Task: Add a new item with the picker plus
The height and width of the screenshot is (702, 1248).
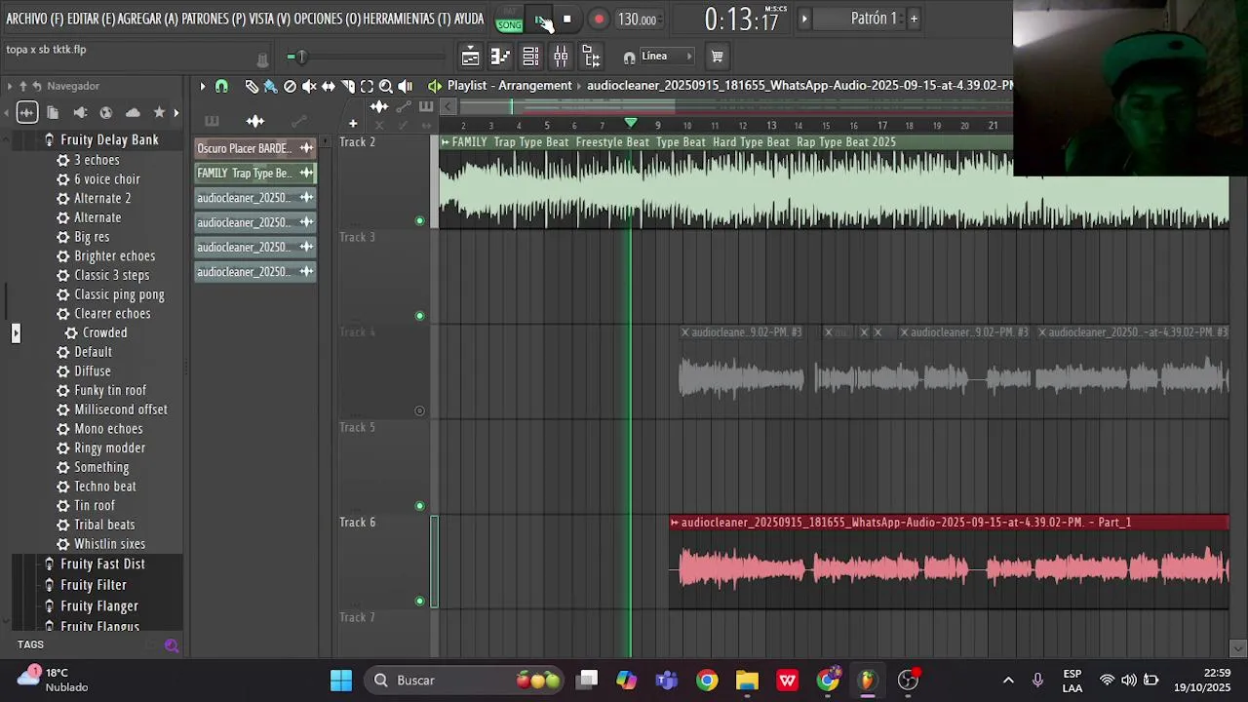Action: coord(353,123)
